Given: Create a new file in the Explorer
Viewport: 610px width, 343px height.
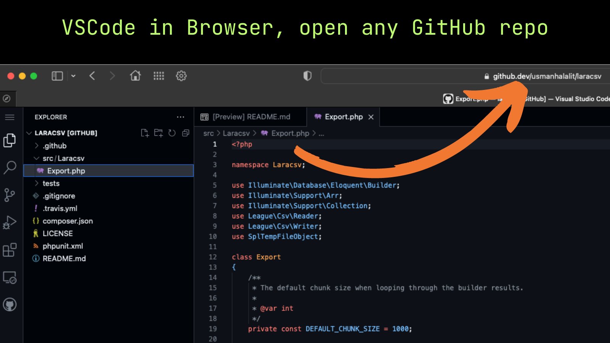Looking at the screenshot, I should point(145,133).
